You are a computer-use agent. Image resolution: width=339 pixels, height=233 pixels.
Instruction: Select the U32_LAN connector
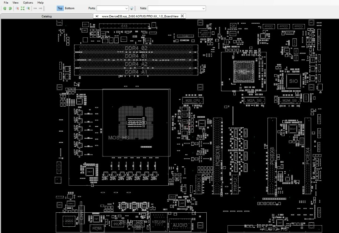[x=159, y=222]
